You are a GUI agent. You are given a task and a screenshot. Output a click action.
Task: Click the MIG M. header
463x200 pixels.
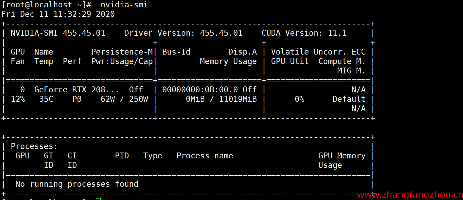click(351, 71)
